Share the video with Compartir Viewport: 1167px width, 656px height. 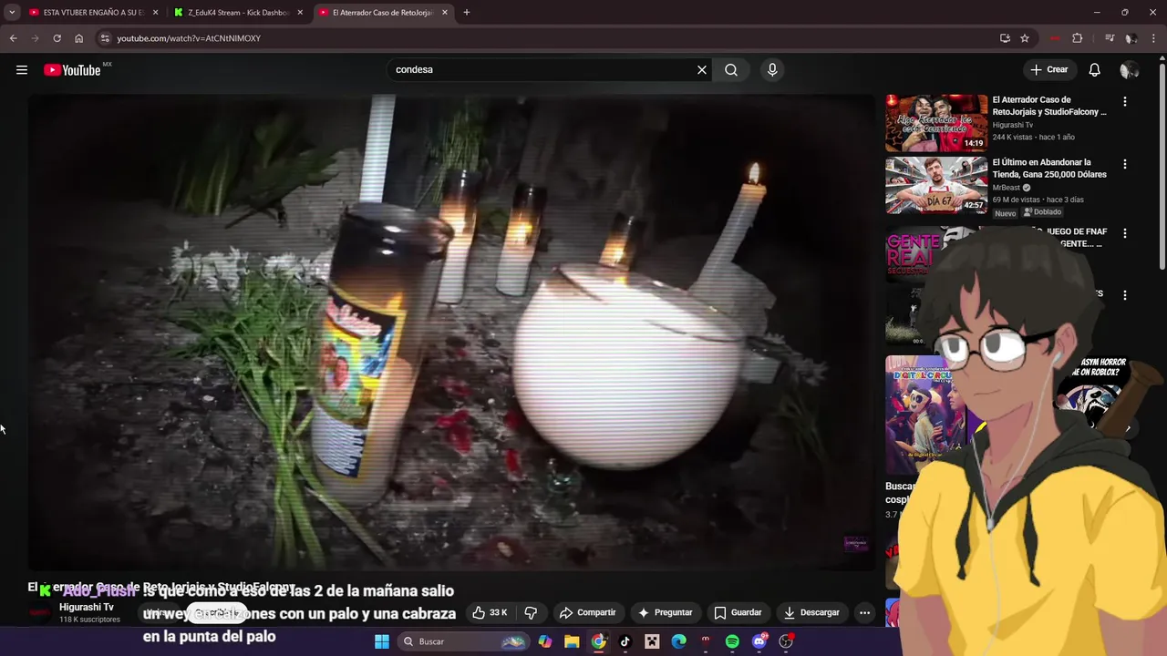(587, 612)
